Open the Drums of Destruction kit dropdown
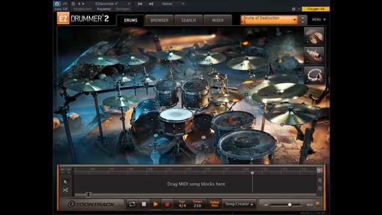The width and height of the screenshot is (382, 215). coord(269,20)
